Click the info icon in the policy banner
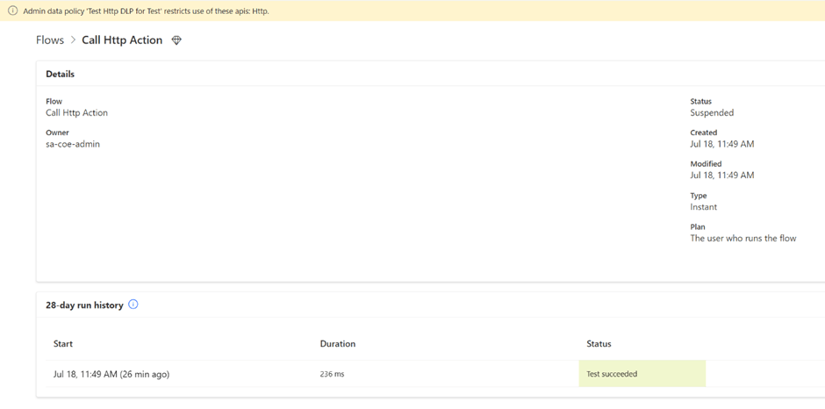The width and height of the screenshot is (825, 409). (12, 11)
